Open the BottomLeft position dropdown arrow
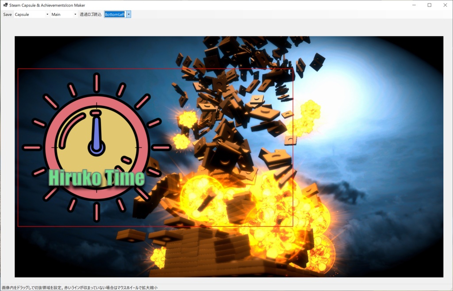Viewport: 453px width, 291px height. [x=128, y=14]
